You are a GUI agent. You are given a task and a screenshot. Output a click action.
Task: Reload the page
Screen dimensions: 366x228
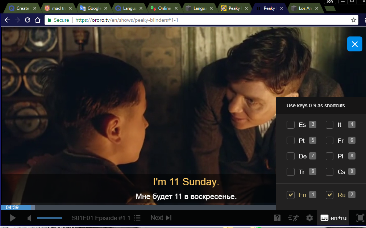click(28, 20)
